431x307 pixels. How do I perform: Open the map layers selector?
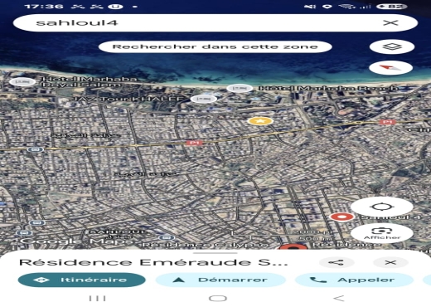click(x=392, y=46)
